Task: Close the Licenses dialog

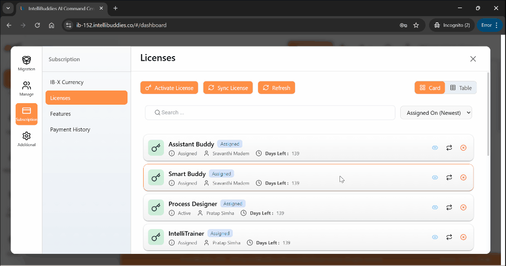Action: coord(473,59)
